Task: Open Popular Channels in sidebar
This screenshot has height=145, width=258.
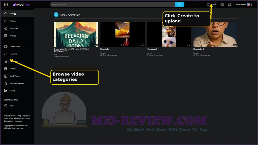Action: click(x=17, y=83)
